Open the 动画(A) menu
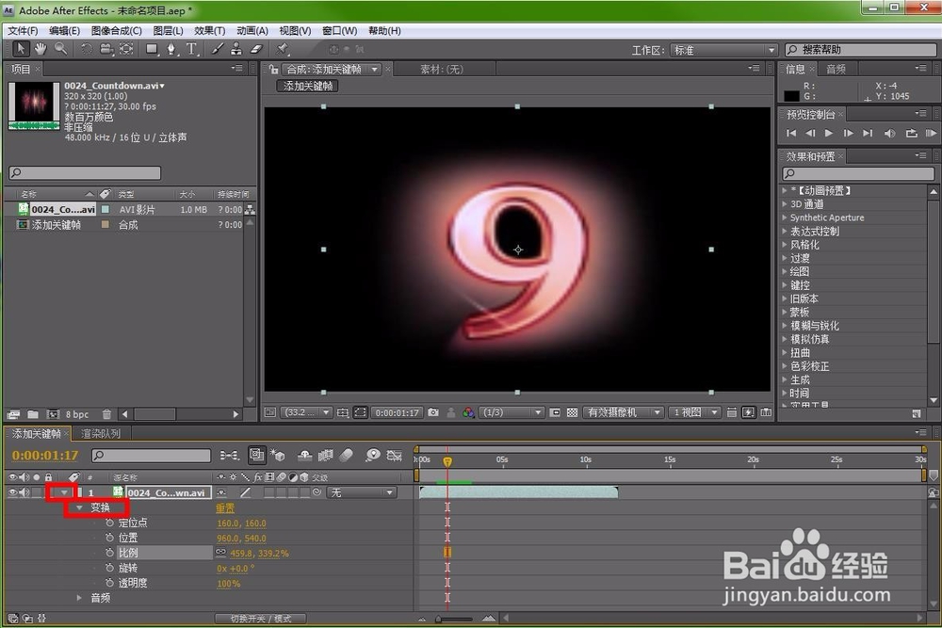The height and width of the screenshot is (628, 942). (x=252, y=31)
